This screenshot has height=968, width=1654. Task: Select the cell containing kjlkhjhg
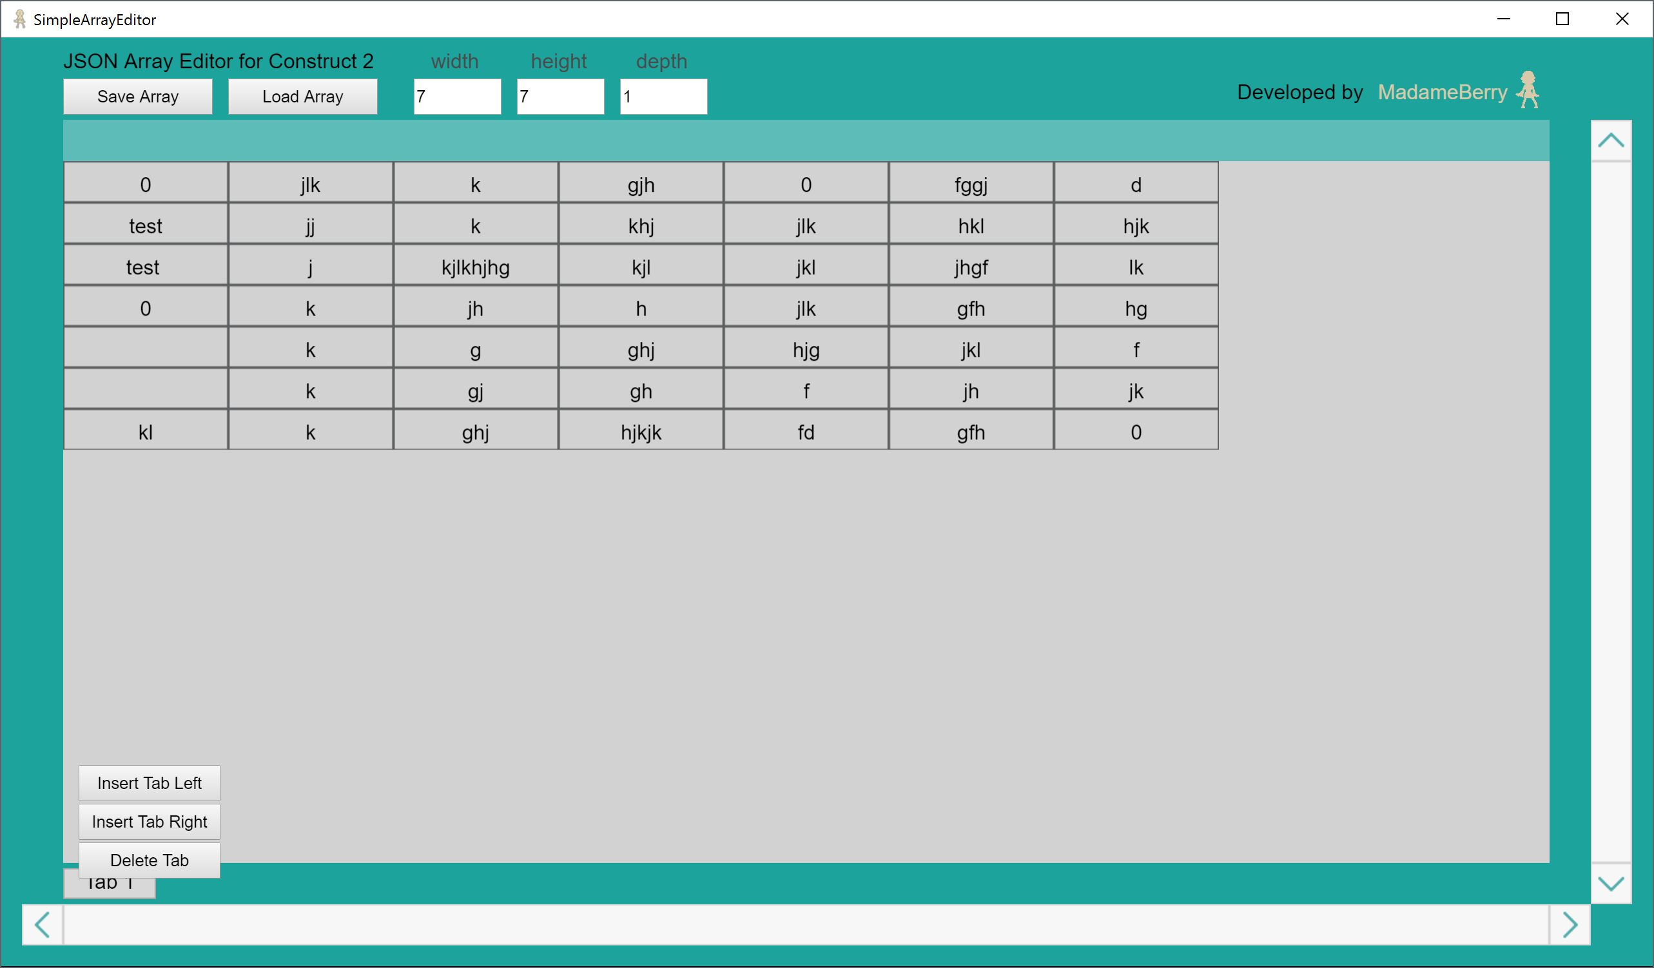click(475, 267)
